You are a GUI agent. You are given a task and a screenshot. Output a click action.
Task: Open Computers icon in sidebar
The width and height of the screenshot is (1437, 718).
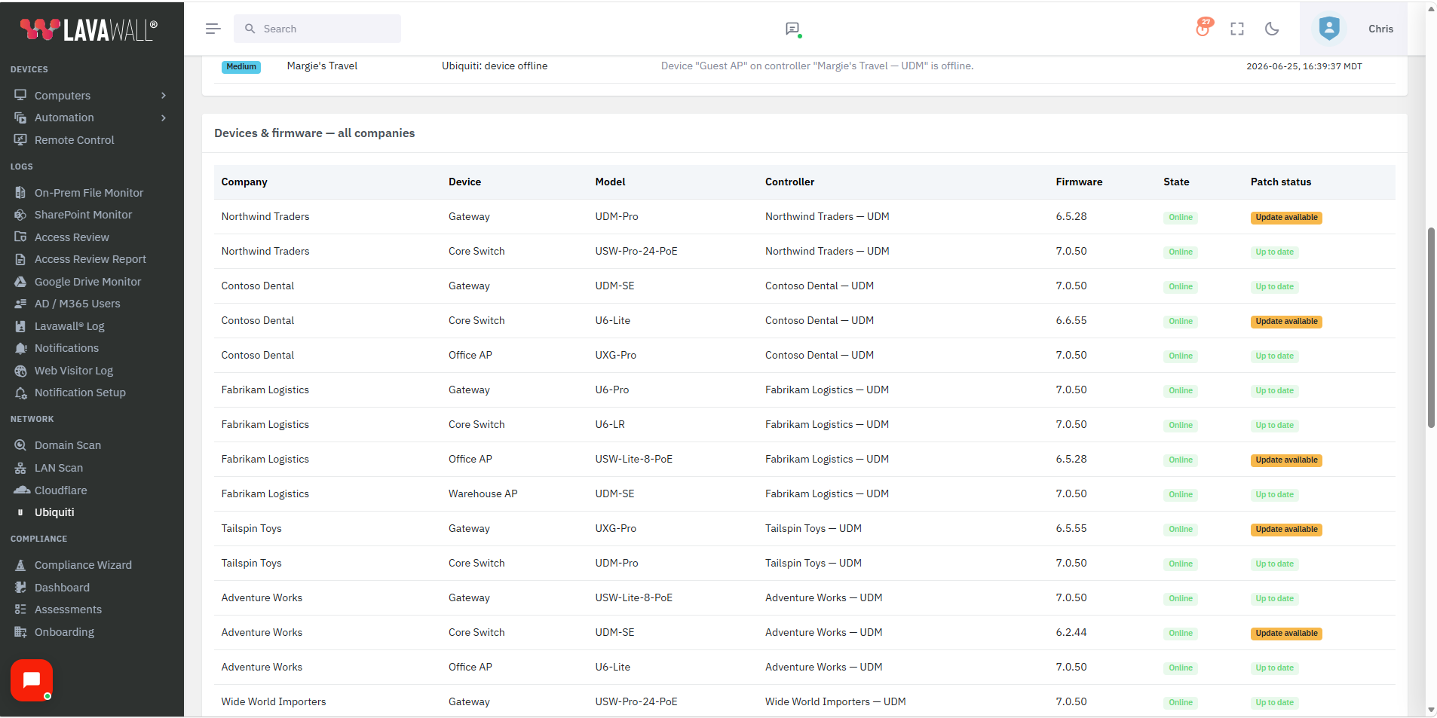20,96
